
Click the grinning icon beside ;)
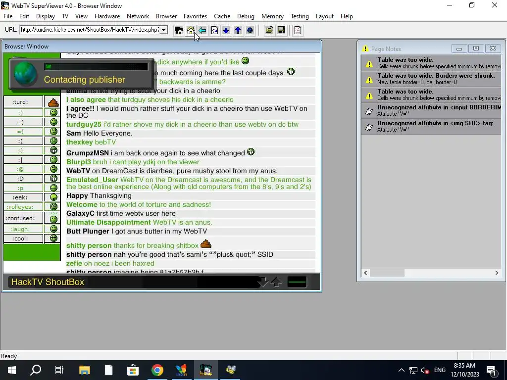(x=53, y=150)
